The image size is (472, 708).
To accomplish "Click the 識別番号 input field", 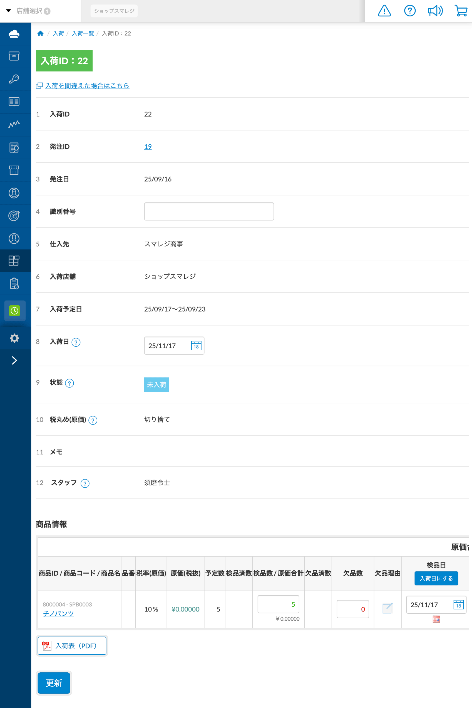I will pyautogui.click(x=209, y=211).
